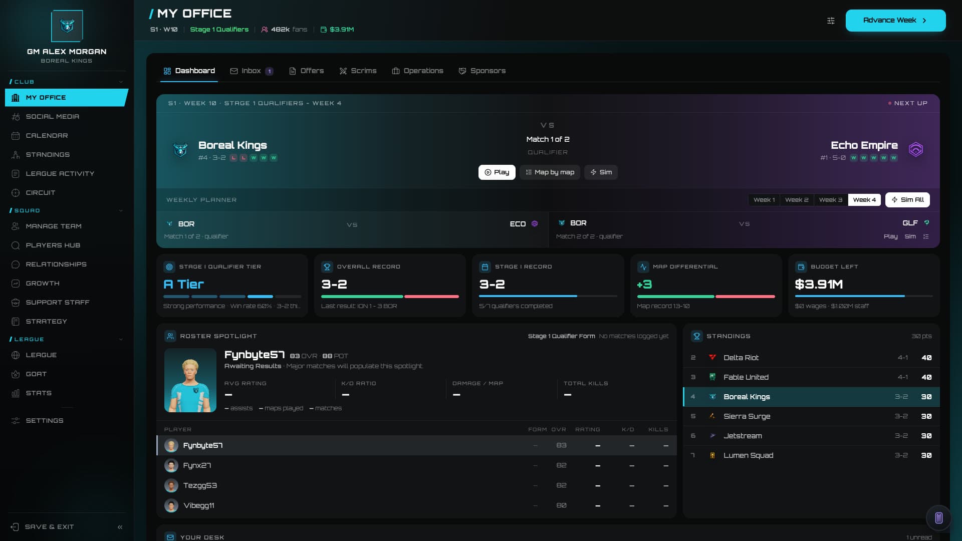
Task: Open the GOAT page
Action: click(x=67, y=374)
